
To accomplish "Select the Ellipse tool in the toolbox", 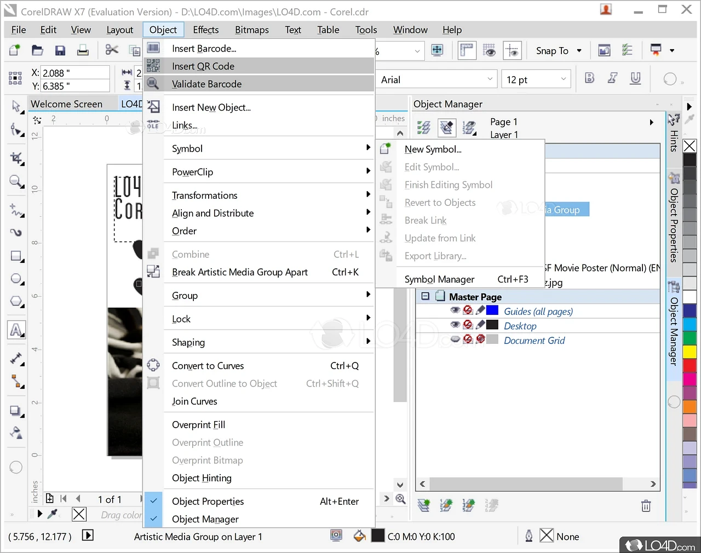I will [16, 279].
